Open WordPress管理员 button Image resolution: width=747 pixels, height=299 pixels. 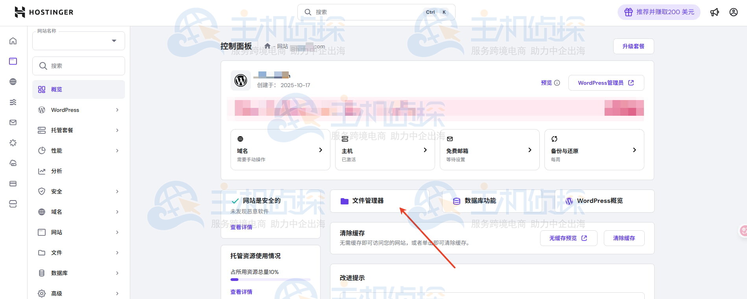606,83
